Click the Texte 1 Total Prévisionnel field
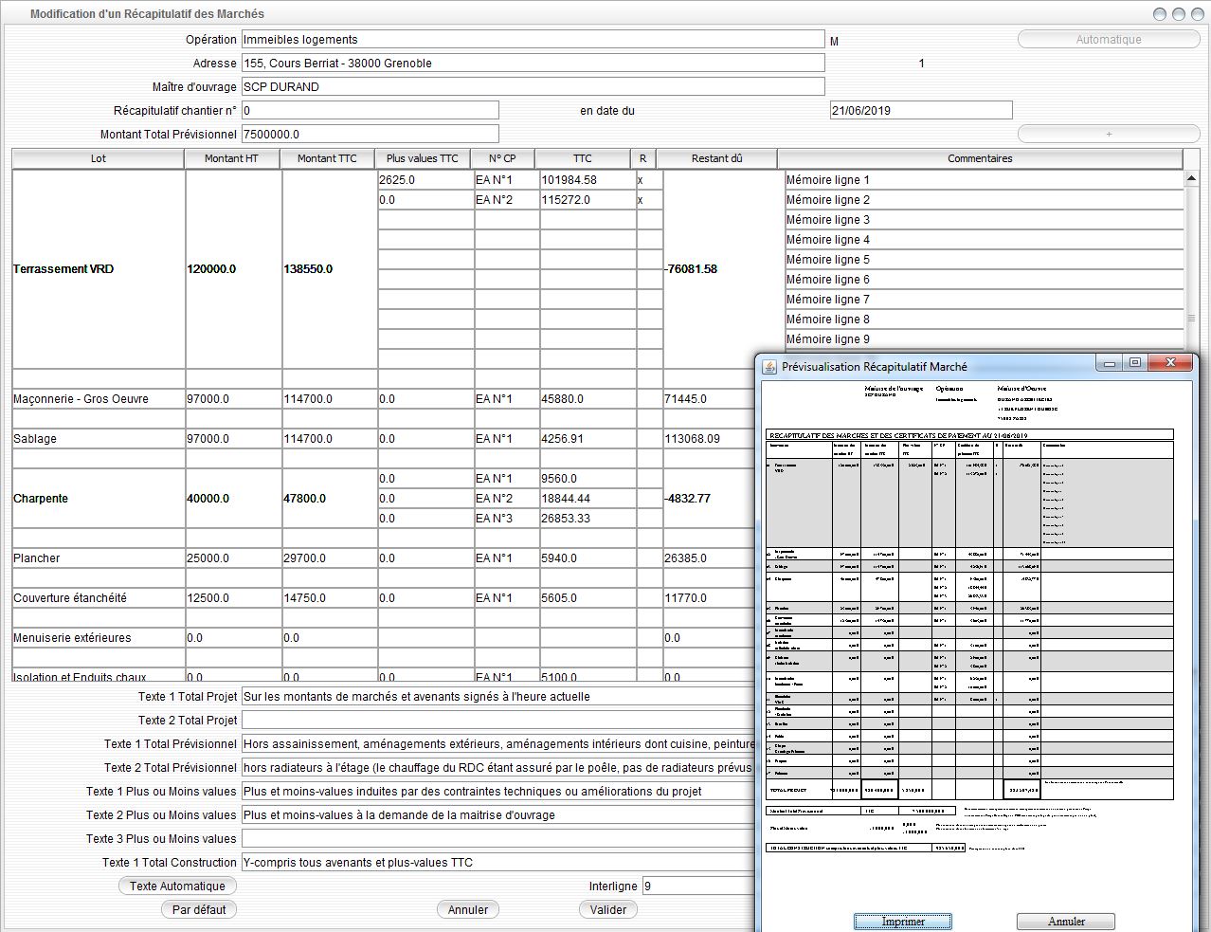Image resolution: width=1211 pixels, height=932 pixels. [498, 744]
